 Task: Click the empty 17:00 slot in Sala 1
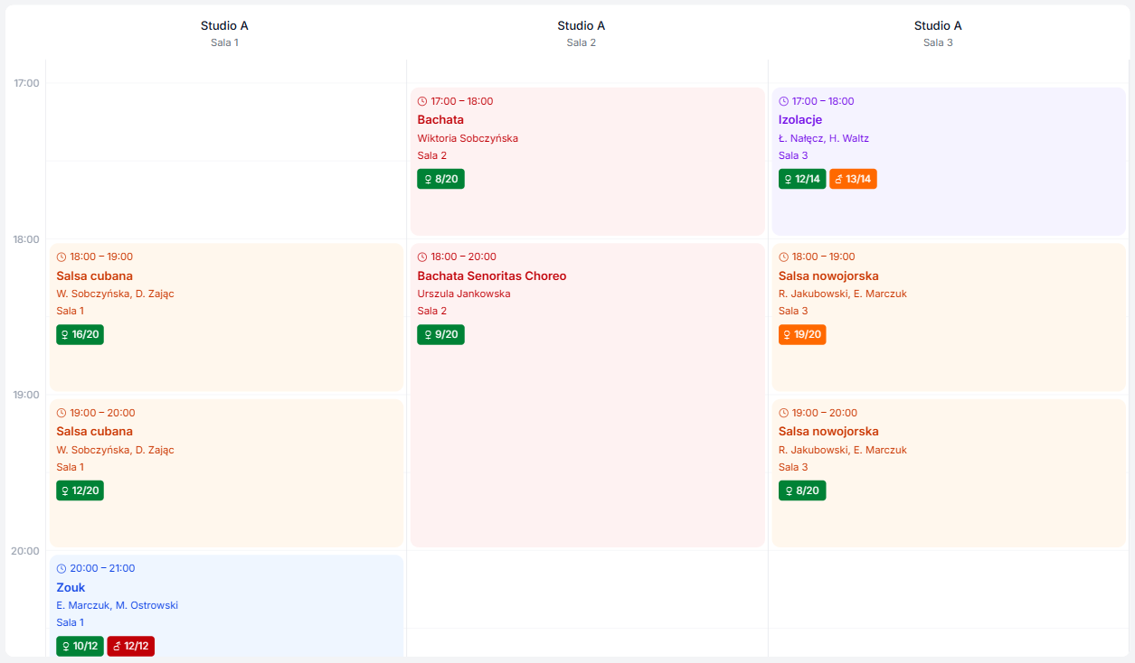(226, 122)
